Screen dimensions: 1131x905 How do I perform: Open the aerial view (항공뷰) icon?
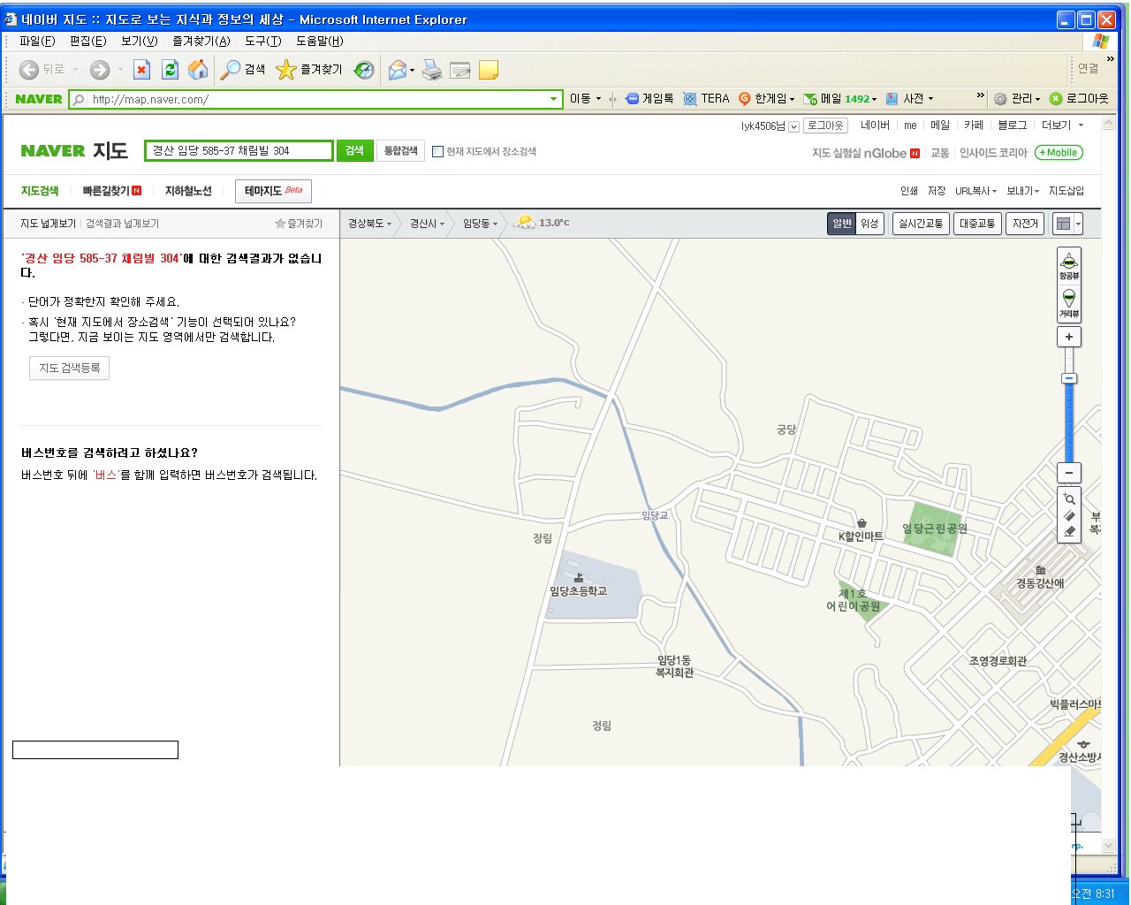(x=1068, y=264)
